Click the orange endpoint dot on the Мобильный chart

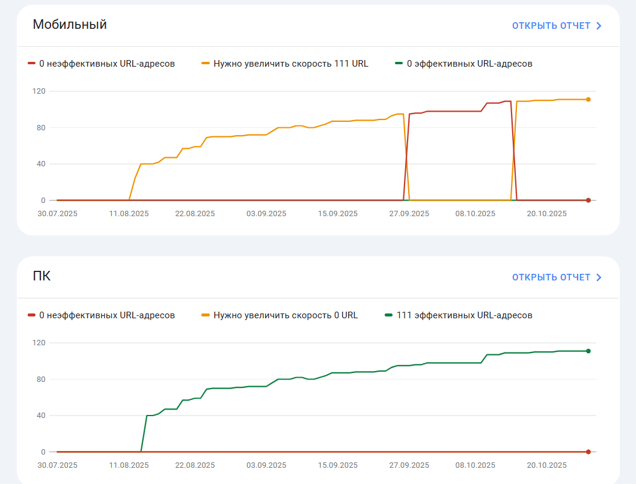[589, 100]
